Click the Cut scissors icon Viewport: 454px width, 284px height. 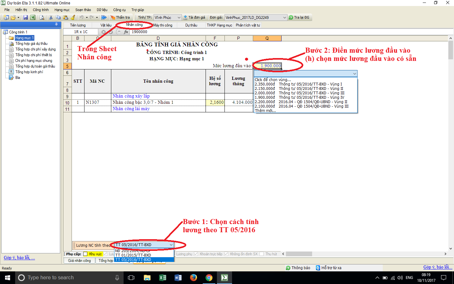(51, 18)
